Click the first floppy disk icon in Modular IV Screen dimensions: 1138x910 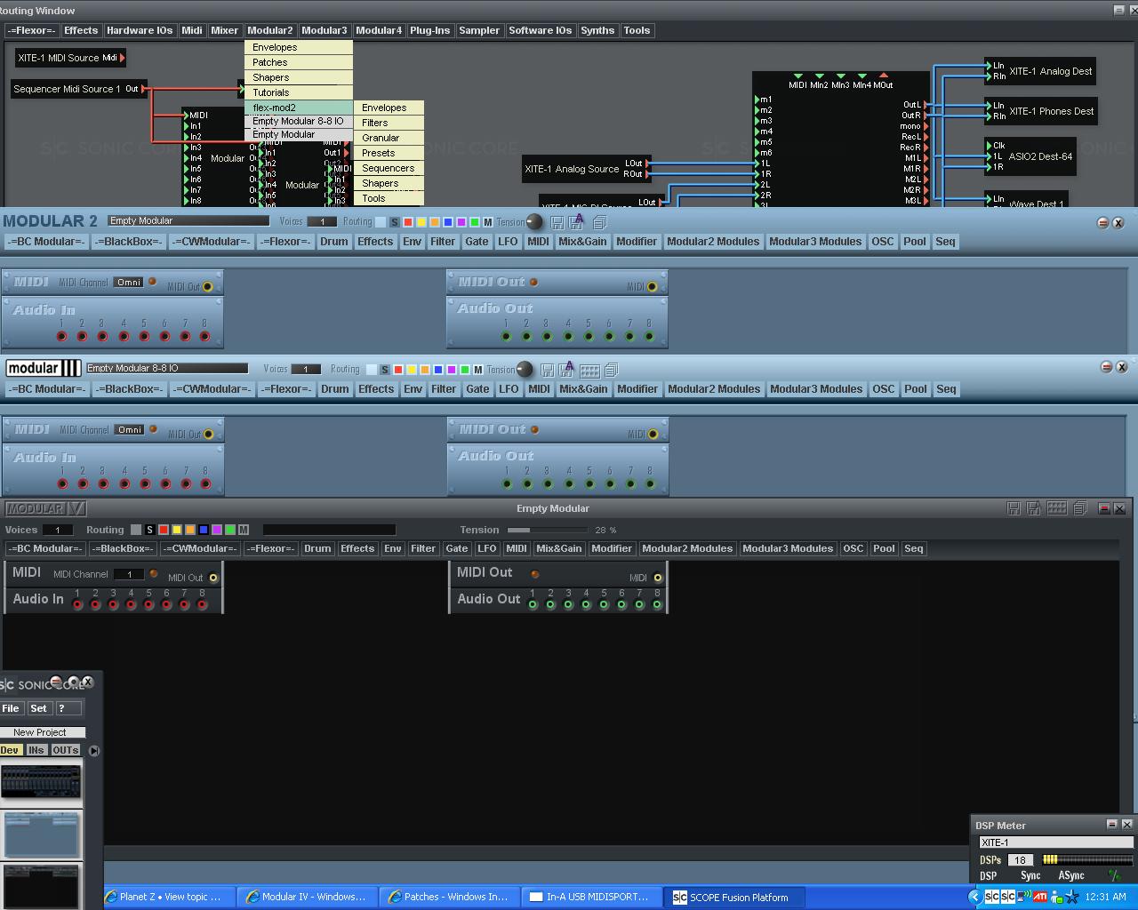(x=1013, y=508)
